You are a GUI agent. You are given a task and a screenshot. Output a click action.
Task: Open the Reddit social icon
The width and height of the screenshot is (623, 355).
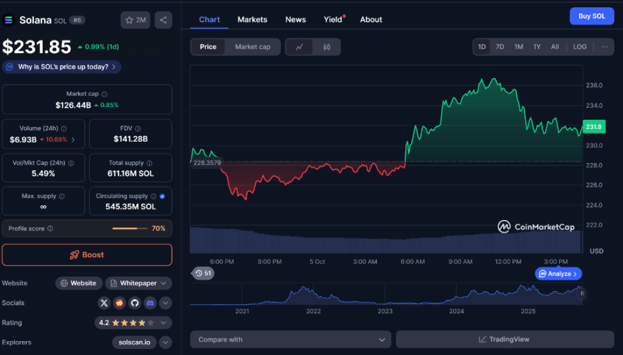coord(119,303)
